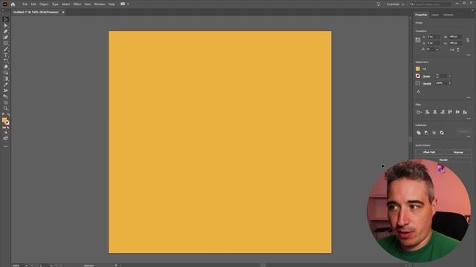The image size is (476, 267).
Task: Apply Pathfinder Intersect mode
Action: click(434, 133)
